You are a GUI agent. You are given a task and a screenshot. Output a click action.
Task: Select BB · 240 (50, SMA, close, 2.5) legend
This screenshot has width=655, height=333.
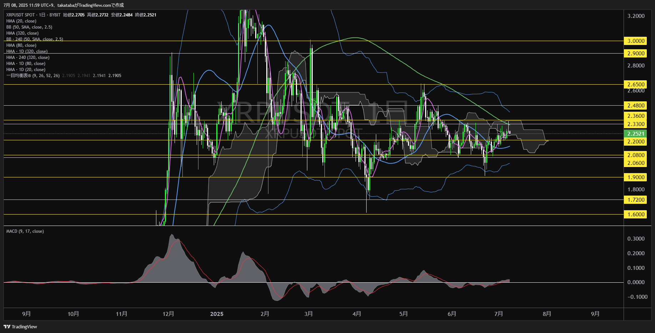click(x=35, y=39)
